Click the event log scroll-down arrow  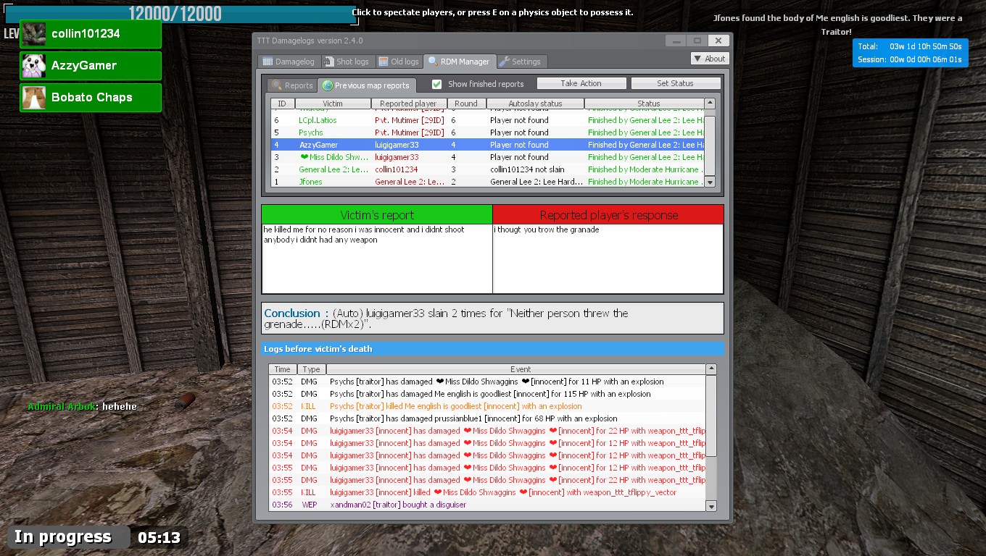[x=711, y=506]
